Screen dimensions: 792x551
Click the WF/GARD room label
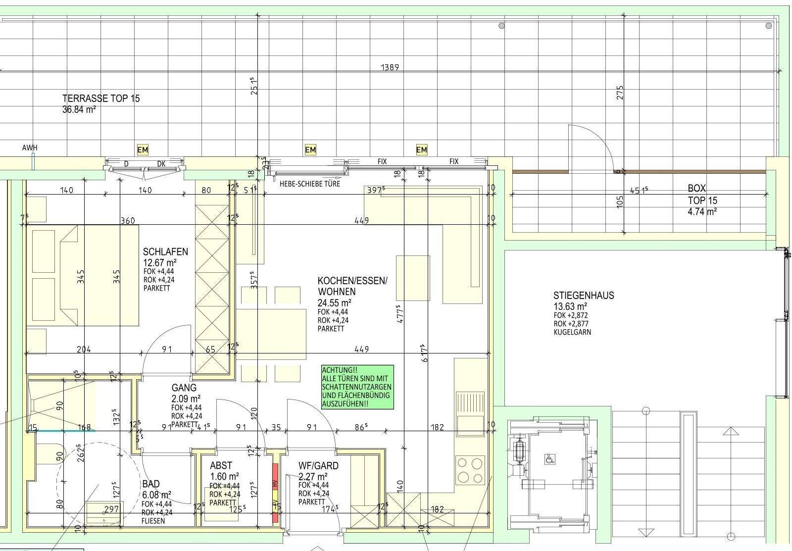[x=318, y=466]
